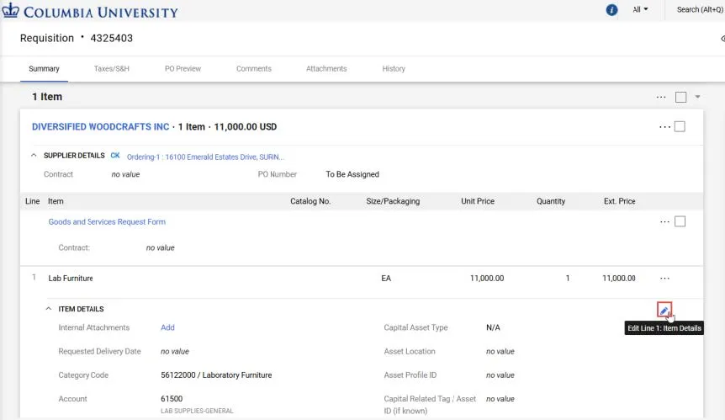Select the Category Code 56122000 / Laboratory Furniture value
Image resolution: width=725 pixels, height=420 pixels.
coord(216,375)
